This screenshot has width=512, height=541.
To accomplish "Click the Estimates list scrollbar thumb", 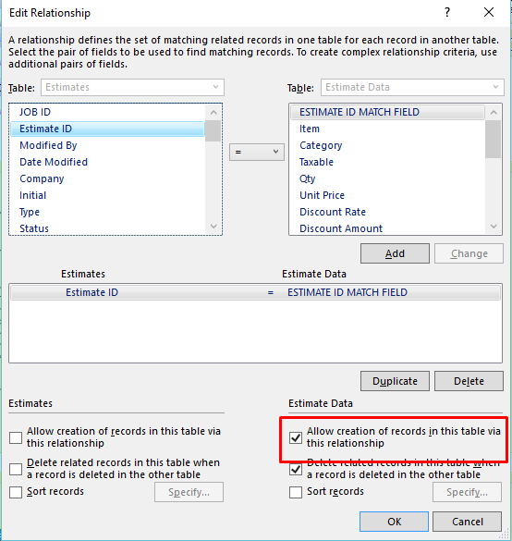I will point(213,130).
